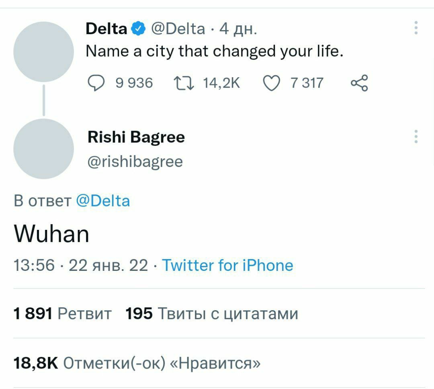434x389 pixels.
Task: Open Rishi Bagree's profile avatar
Action: point(43,149)
